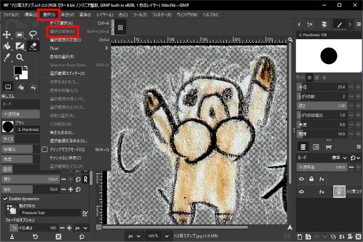This screenshot has width=363, height=242.
Task: Select the Move tool in toolbox
Action: click(x=7, y=35)
